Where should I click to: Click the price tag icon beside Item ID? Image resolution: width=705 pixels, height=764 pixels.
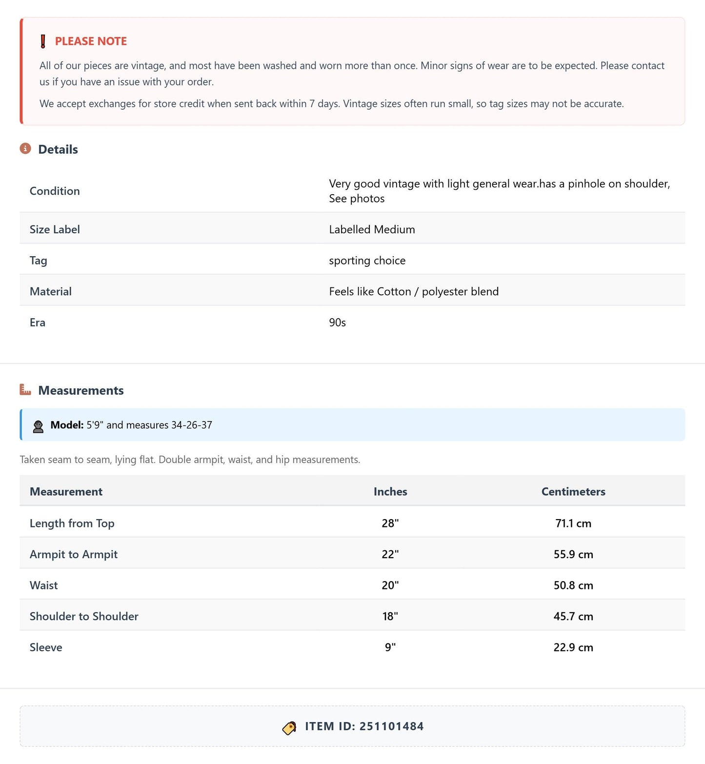[x=289, y=728]
